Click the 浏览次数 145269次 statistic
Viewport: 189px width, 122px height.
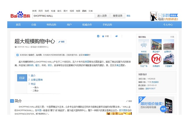147,79
